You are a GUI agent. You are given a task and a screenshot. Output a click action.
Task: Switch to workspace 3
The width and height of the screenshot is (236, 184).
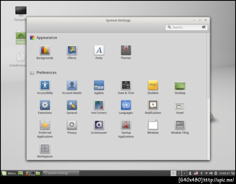[184, 173]
